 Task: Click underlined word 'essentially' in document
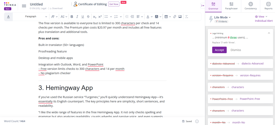point(45,101)
